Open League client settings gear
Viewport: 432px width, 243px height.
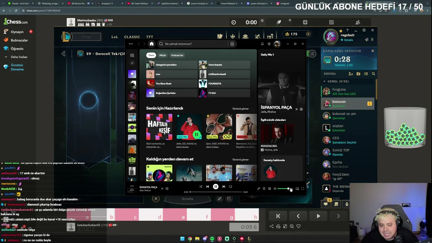coord(364,30)
